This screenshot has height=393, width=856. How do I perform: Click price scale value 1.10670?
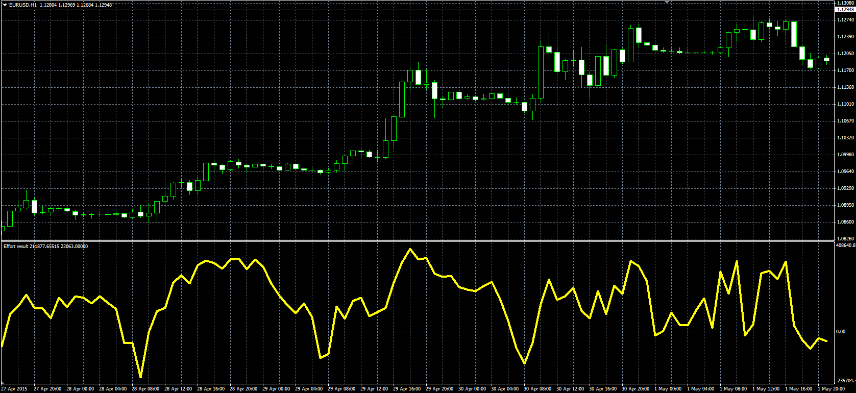tap(846, 121)
